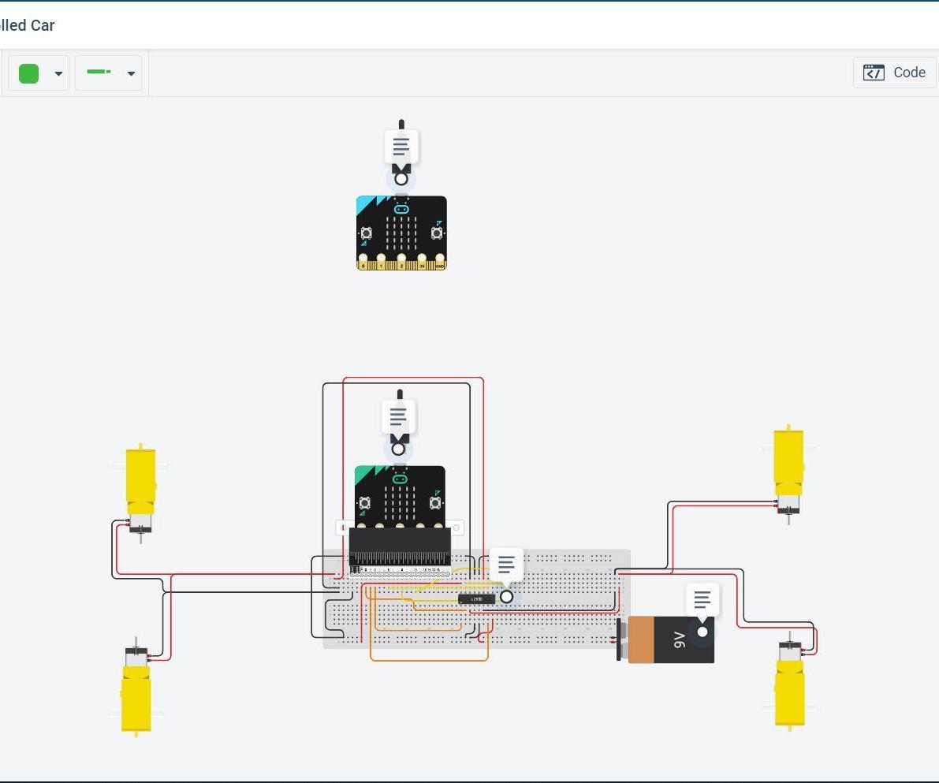Tap the touch logo on the breadboard micro:bit

coord(400,478)
